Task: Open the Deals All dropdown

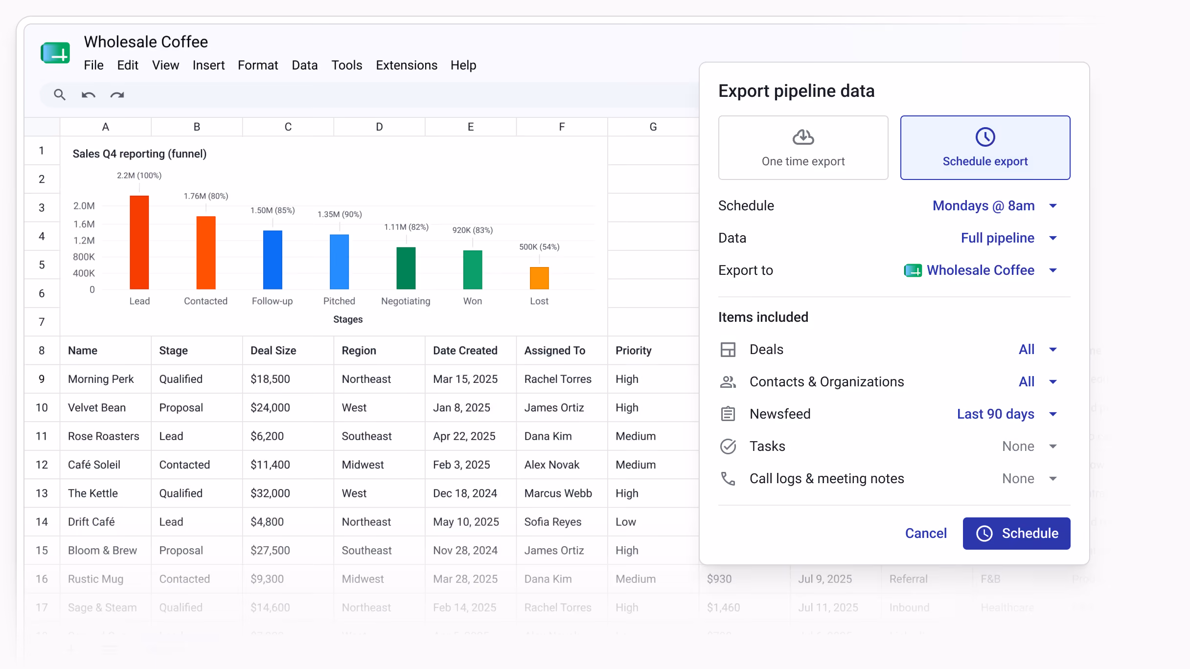Action: coord(1038,350)
